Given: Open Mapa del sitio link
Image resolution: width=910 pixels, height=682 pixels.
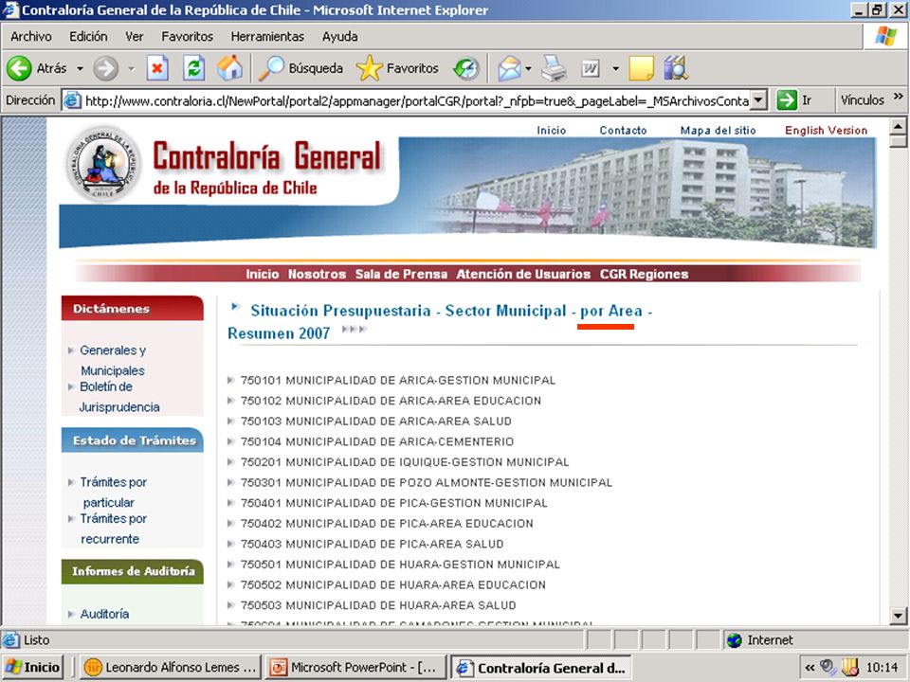Looking at the screenshot, I should 718,131.
